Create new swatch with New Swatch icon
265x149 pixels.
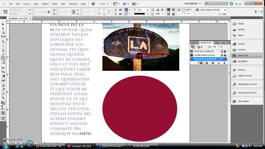[218, 63]
